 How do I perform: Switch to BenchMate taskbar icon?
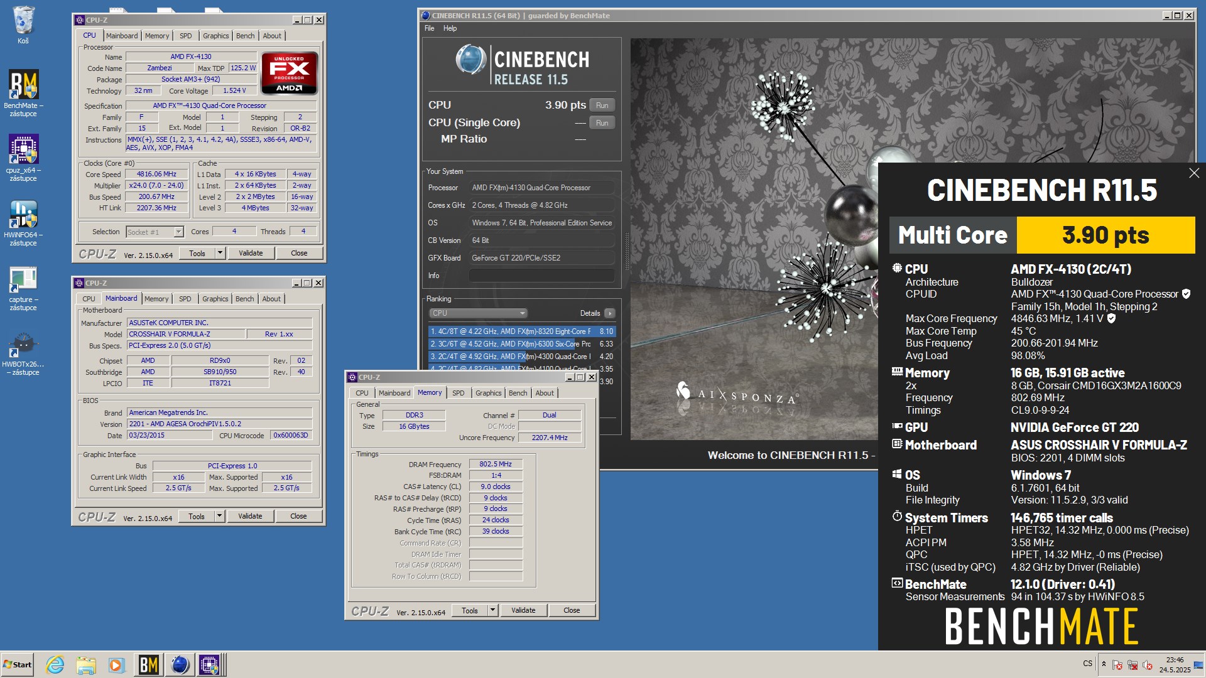click(149, 665)
